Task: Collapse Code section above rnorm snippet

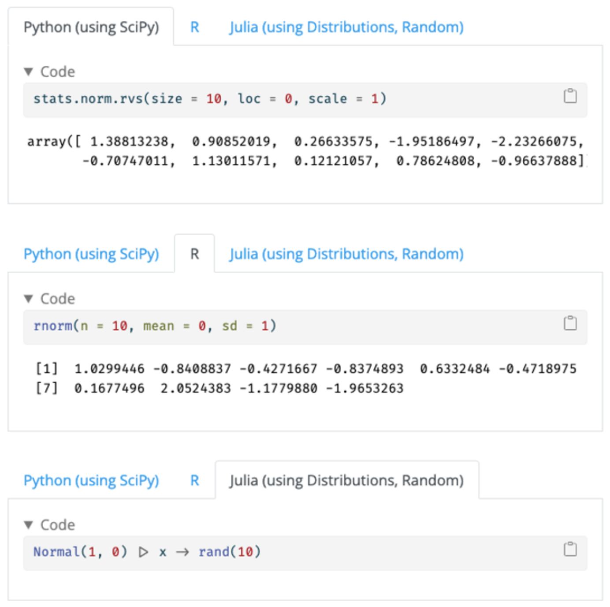Action: [49, 299]
